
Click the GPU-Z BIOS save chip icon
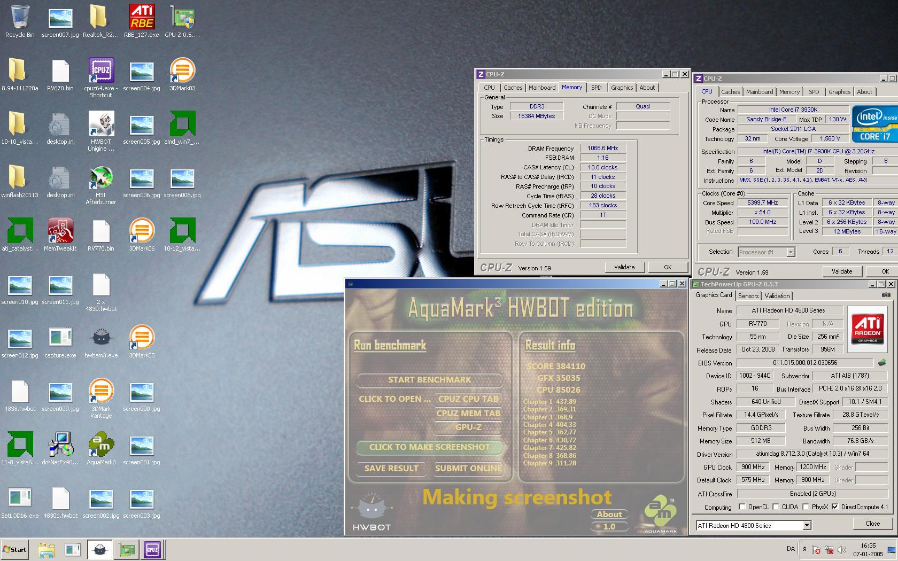pyautogui.click(x=881, y=363)
